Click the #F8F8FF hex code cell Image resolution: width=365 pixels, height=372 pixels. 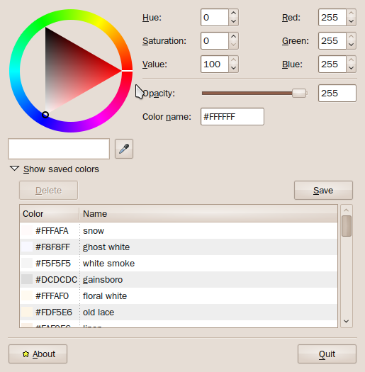point(52,247)
